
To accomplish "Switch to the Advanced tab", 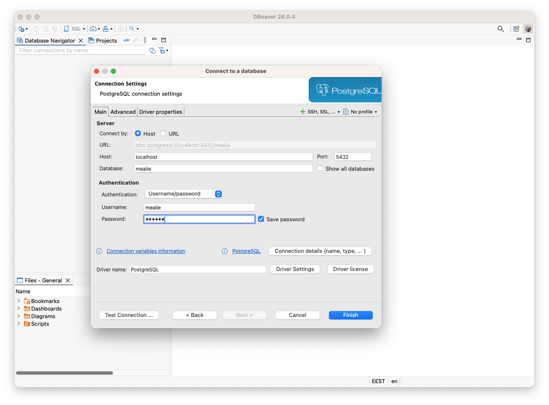I will tap(123, 112).
